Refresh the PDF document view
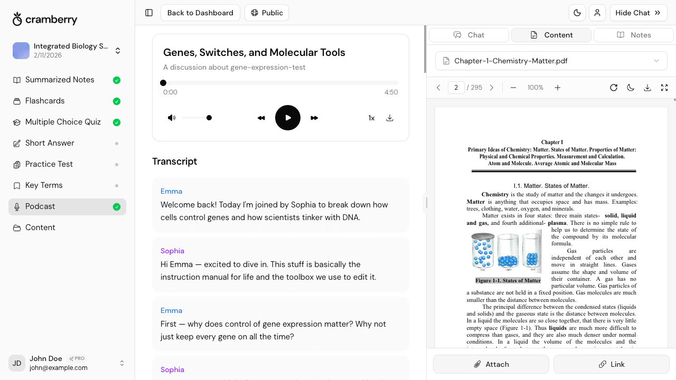Image resolution: width=676 pixels, height=380 pixels. pos(614,88)
